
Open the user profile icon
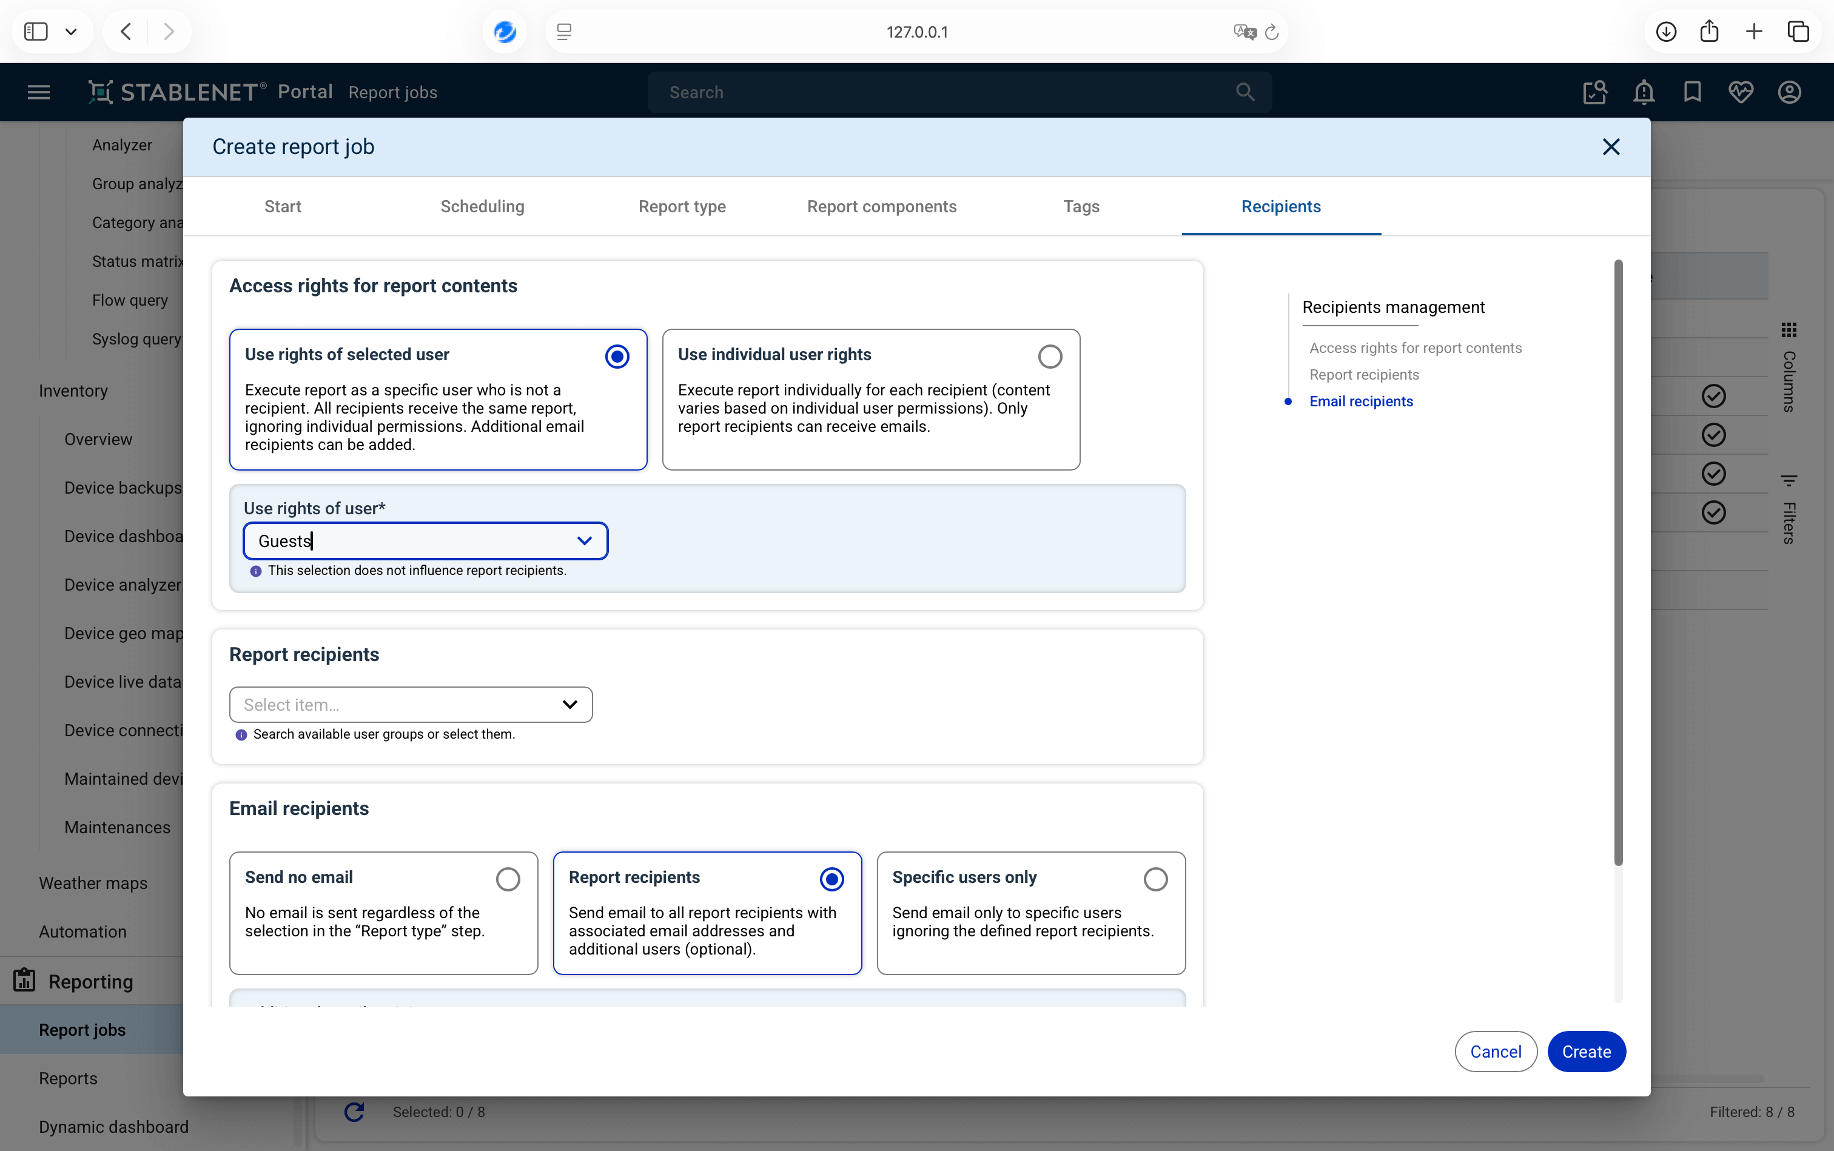(x=1789, y=92)
